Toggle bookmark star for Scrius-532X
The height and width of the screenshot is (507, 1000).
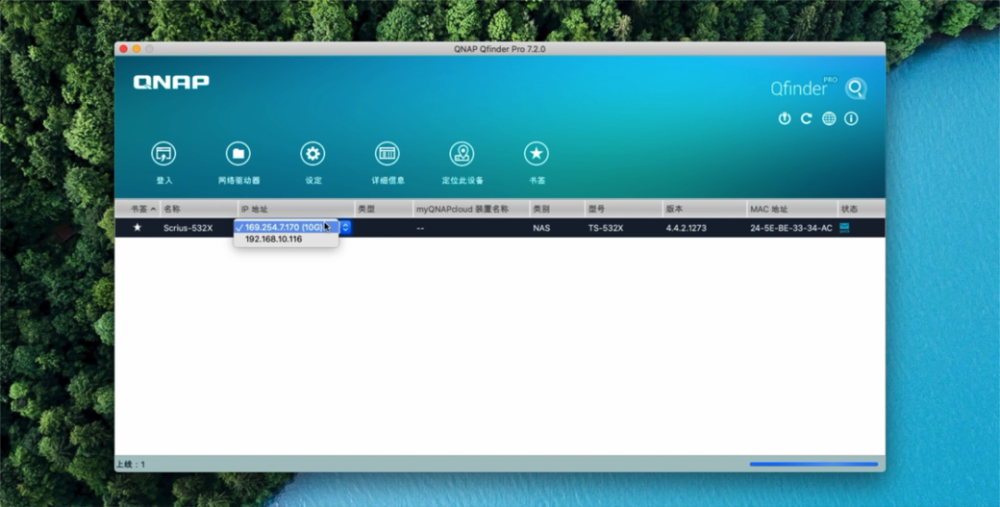click(x=137, y=228)
